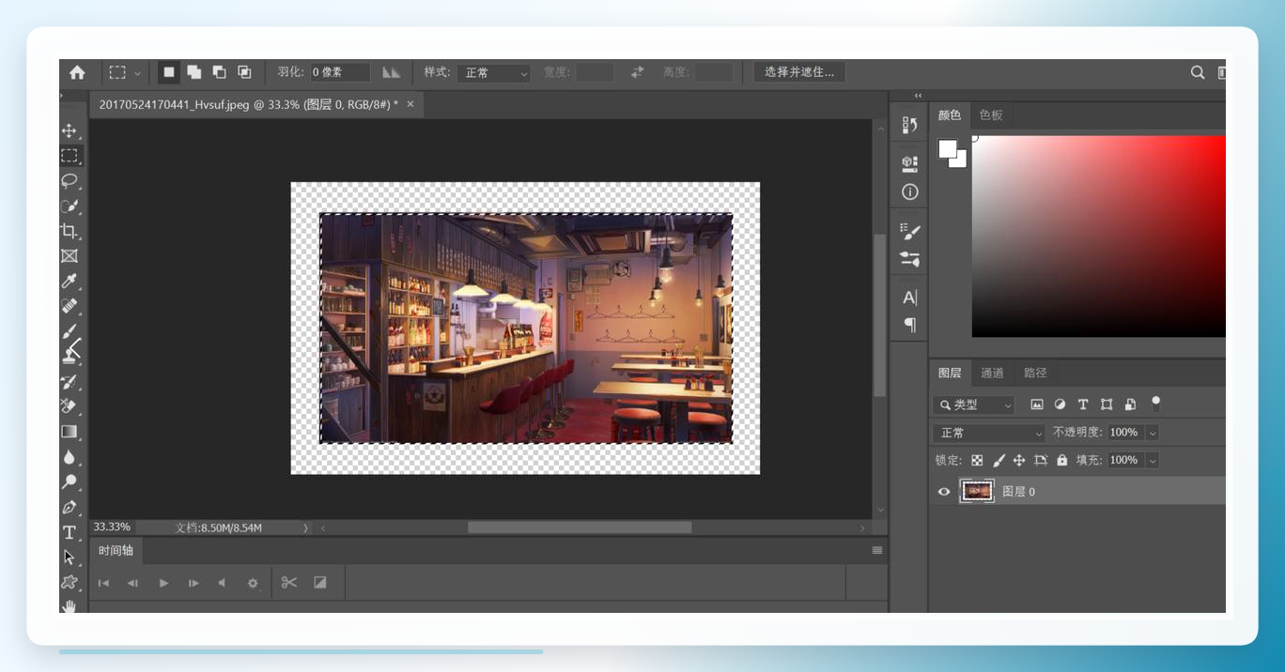Click the foreground color swatch
The image size is (1285, 672).
click(947, 148)
